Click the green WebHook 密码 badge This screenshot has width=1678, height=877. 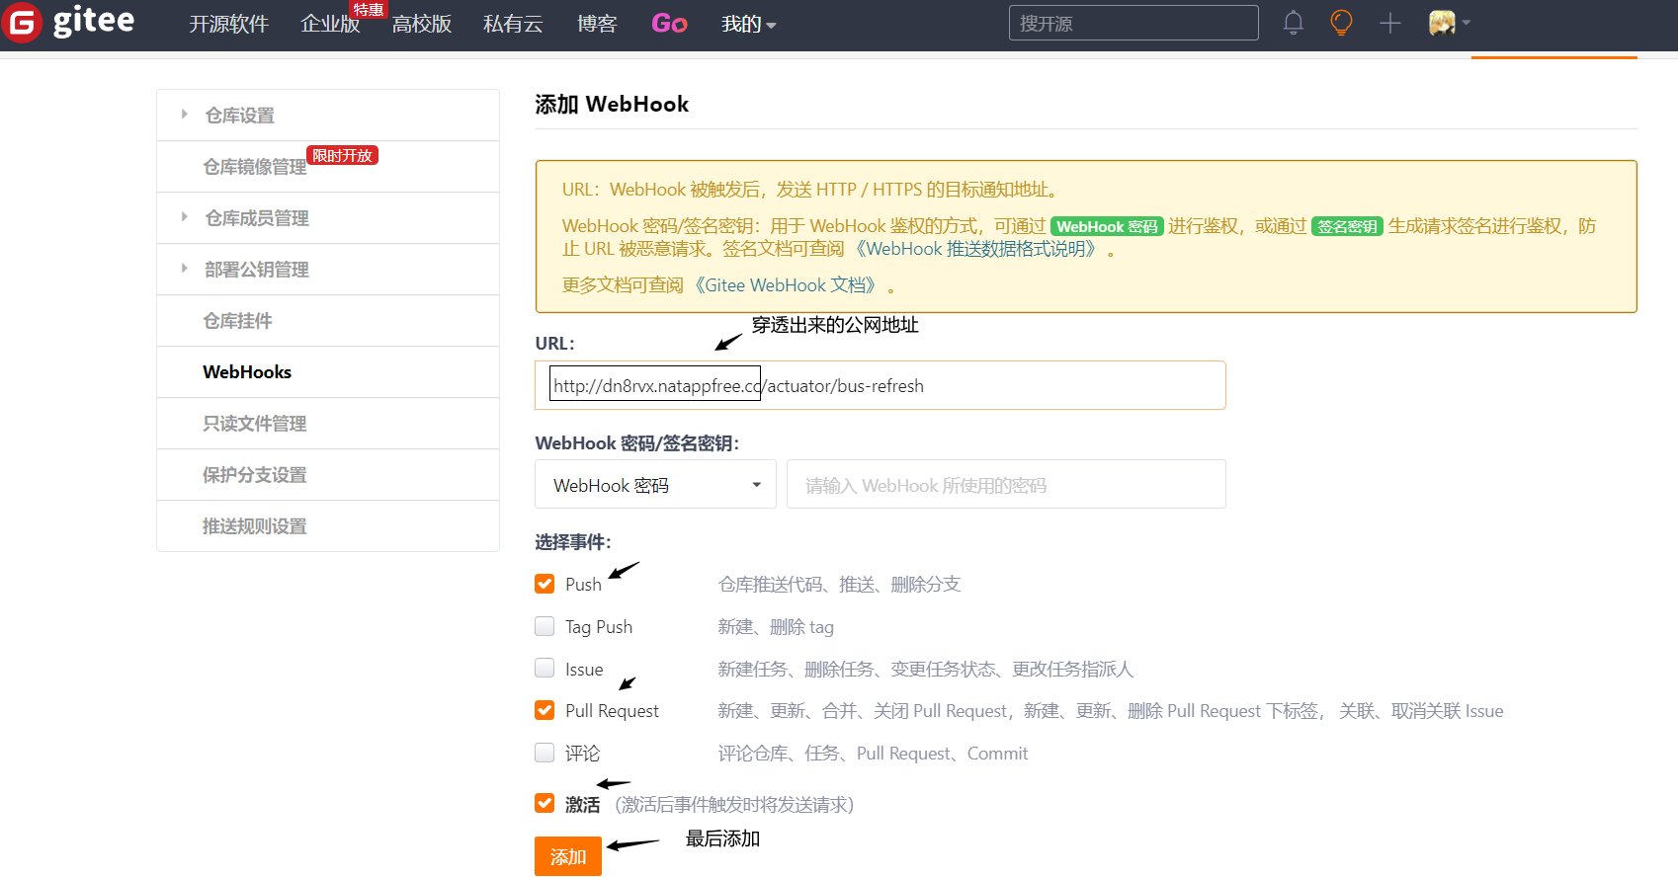pos(1107,226)
